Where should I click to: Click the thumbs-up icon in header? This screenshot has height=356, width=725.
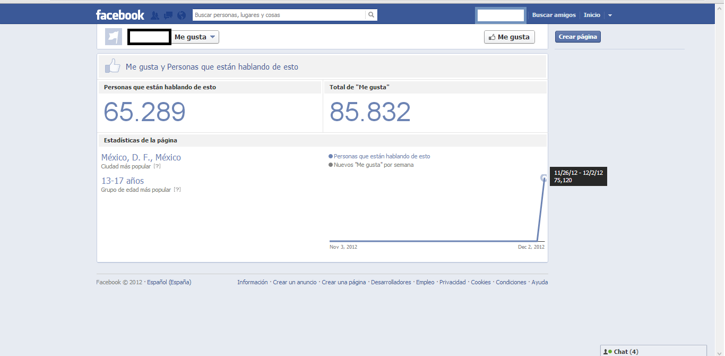click(x=113, y=66)
